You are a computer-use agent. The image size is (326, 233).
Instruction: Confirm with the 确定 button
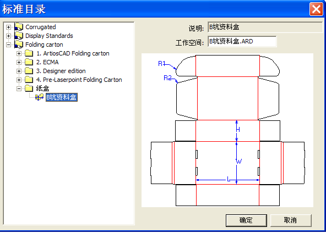pyautogui.click(x=246, y=220)
